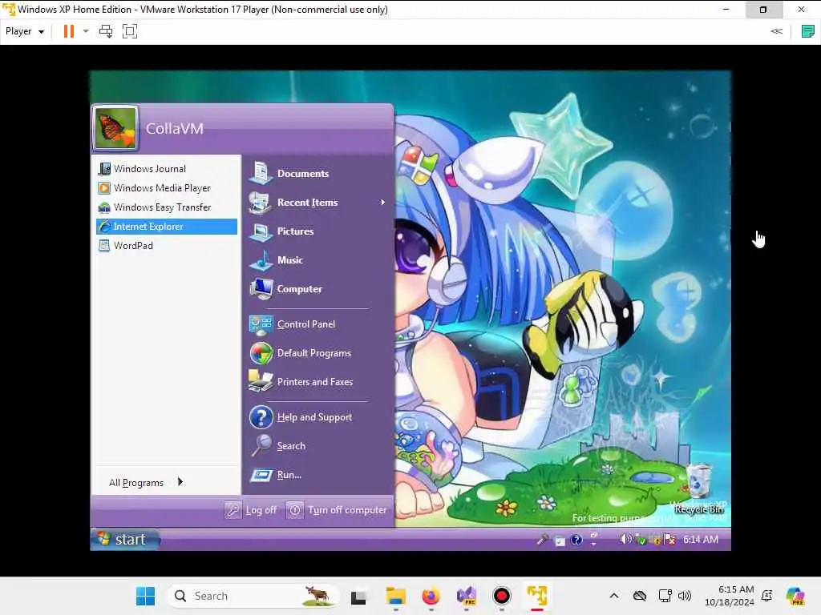Expand All Programs list

[146, 482]
